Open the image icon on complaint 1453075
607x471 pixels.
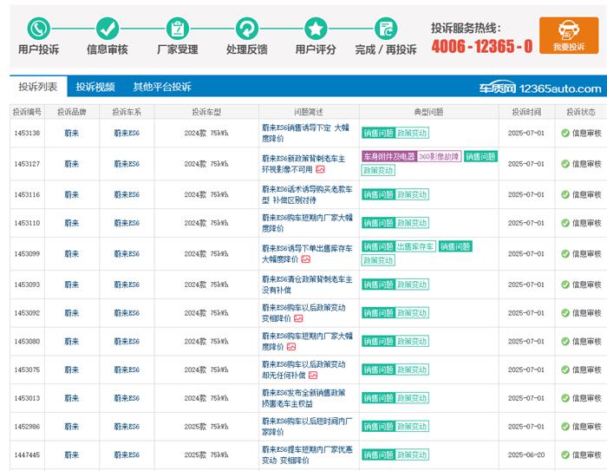click(x=313, y=375)
